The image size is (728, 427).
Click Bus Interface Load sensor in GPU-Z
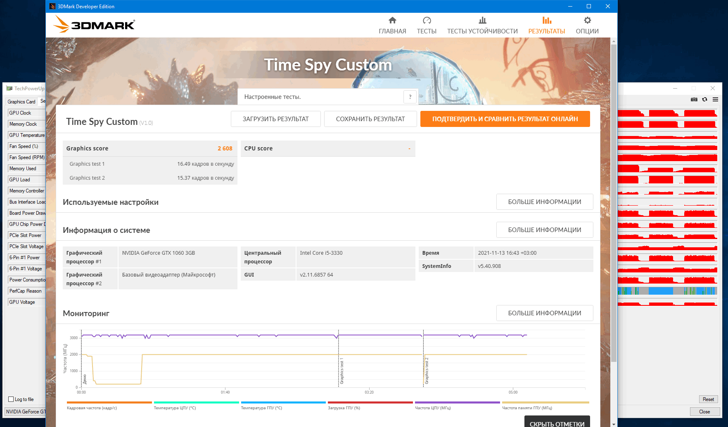tap(26, 202)
